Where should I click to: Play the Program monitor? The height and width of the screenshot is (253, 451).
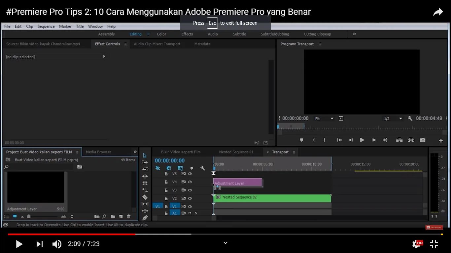click(x=362, y=140)
